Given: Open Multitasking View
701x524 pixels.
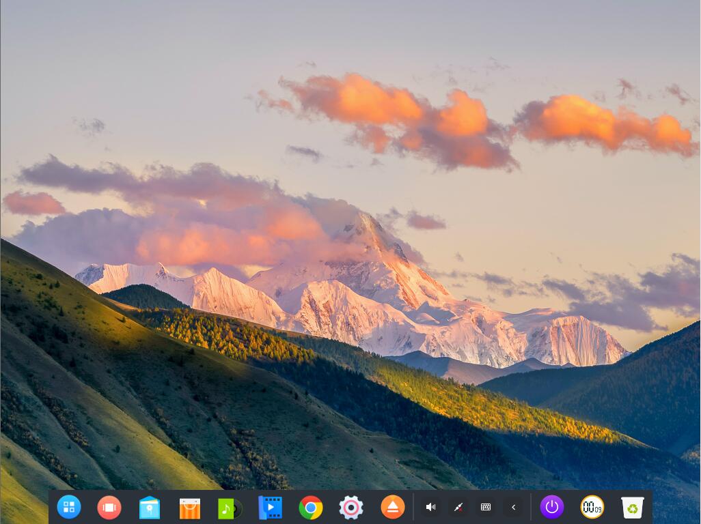Looking at the screenshot, I should [x=109, y=507].
